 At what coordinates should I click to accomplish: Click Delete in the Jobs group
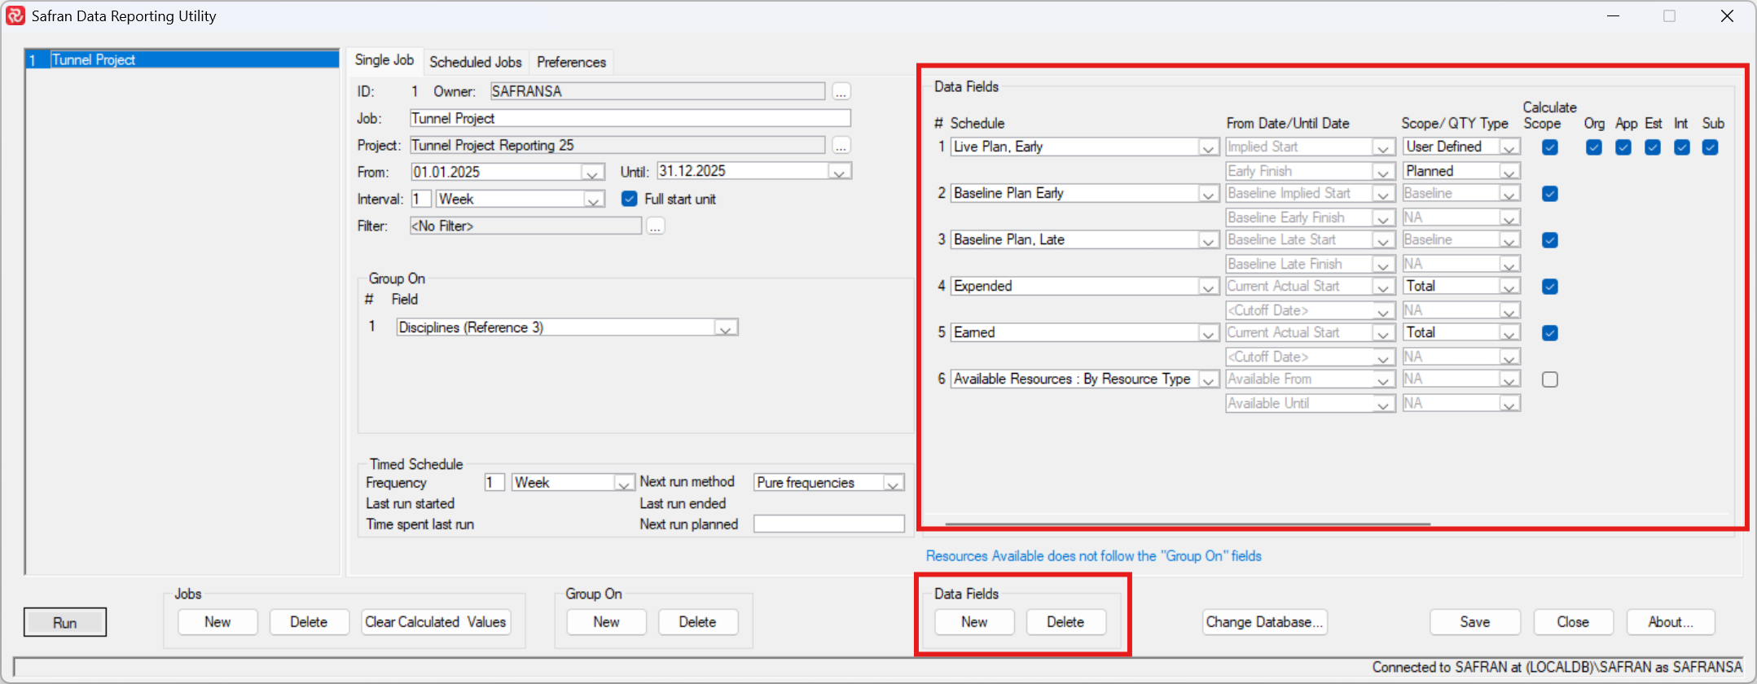309,622
